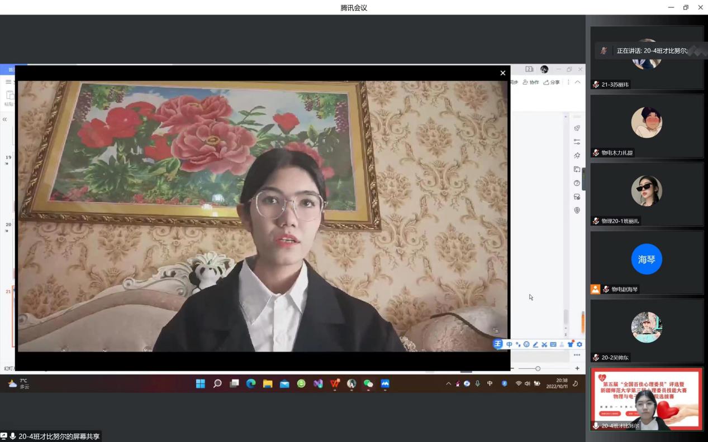Click the help question mark sidebar icon
This screenshot has height=442, width=708.
pyautogui.click(x=577, y=183)
